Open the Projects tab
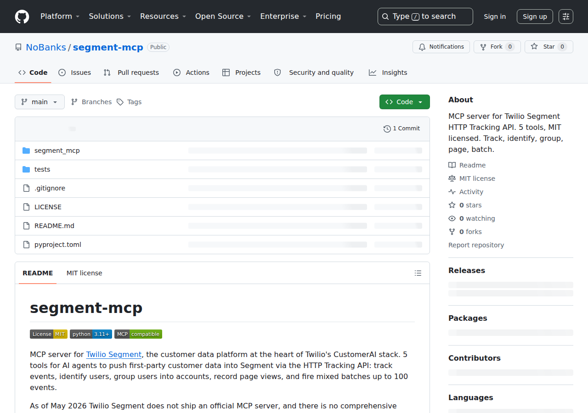 (x=241, y=73)
